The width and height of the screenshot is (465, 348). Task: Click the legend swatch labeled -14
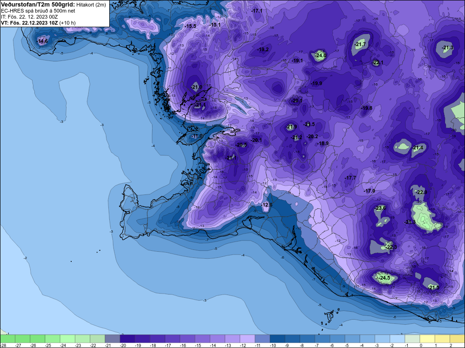pyautogui.click(x=217, y=339)
